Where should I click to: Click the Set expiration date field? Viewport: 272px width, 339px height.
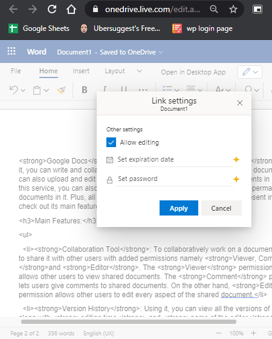tap(175, 160)
